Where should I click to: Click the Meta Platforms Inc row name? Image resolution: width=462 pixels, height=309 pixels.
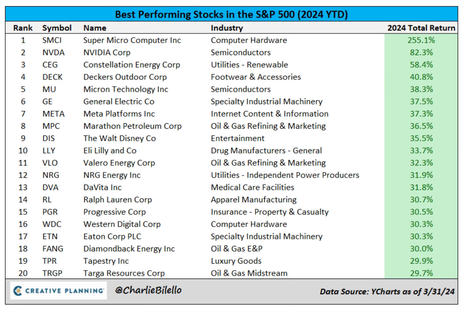click(119, 114)
